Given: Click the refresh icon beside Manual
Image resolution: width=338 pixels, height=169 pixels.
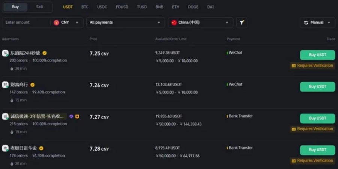Looking at the screenshot, I should pyautogui.click(x=306, y=22).
